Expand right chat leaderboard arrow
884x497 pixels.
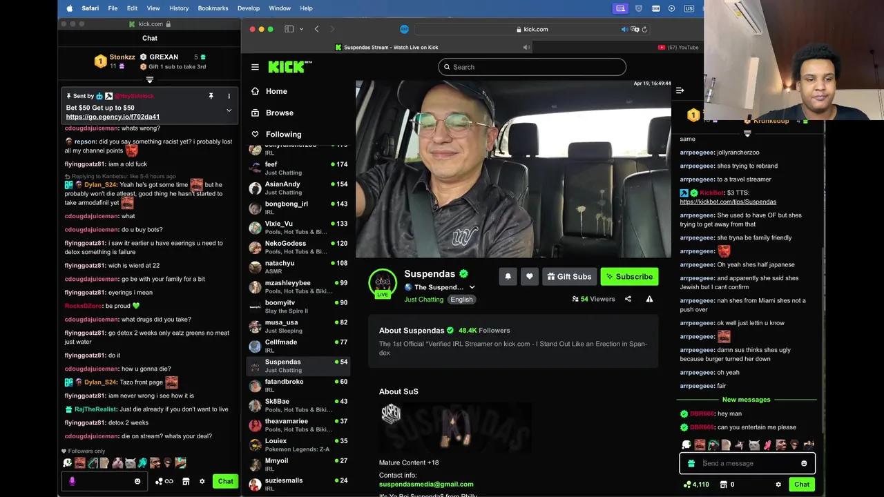click(747, 134)
